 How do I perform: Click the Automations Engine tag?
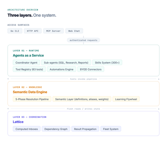pos(61,69)
